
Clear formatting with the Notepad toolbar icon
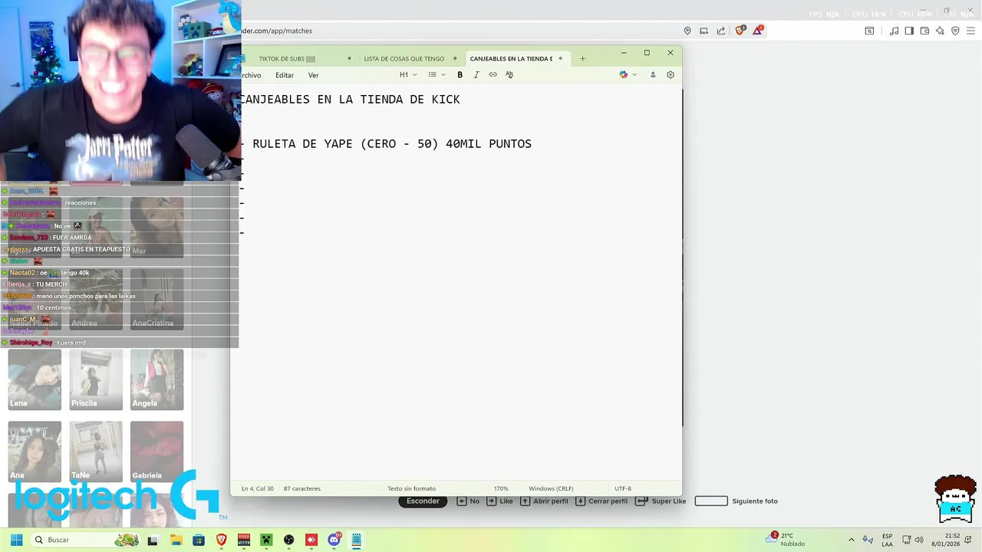click(509, 75)
